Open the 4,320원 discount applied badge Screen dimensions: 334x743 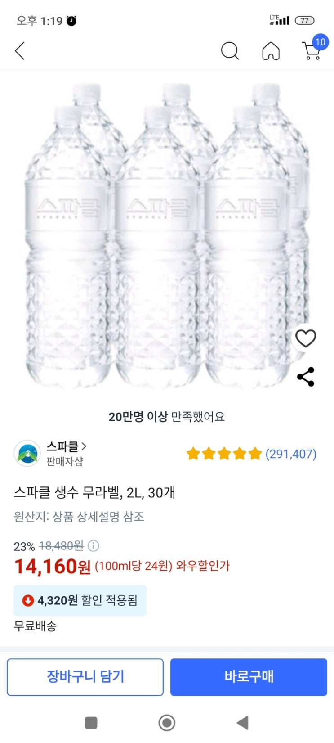click(x=80, y=600)
